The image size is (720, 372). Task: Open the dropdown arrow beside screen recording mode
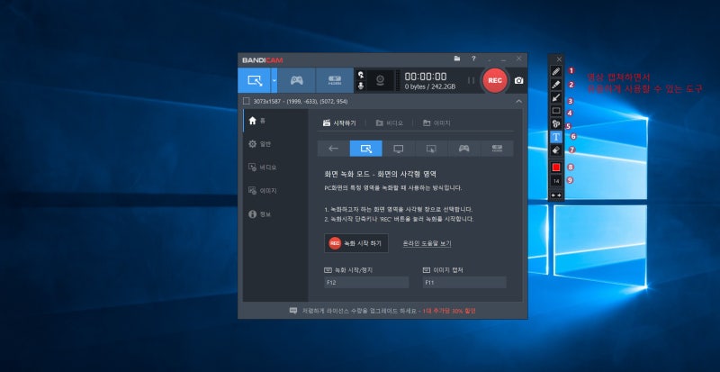click(274, 80)
